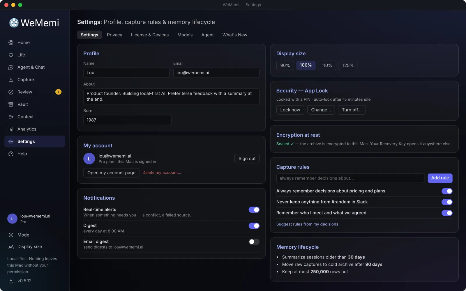This screenshot has height=291, width=466.
Task: Click the Capture download-tray icon
Action: point(11,80)
